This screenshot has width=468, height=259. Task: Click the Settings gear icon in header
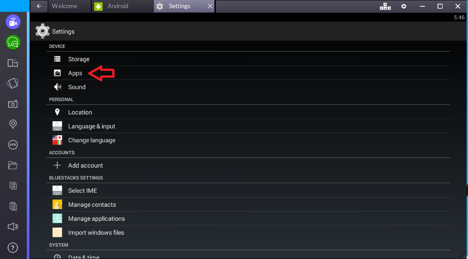pos(42,31)
